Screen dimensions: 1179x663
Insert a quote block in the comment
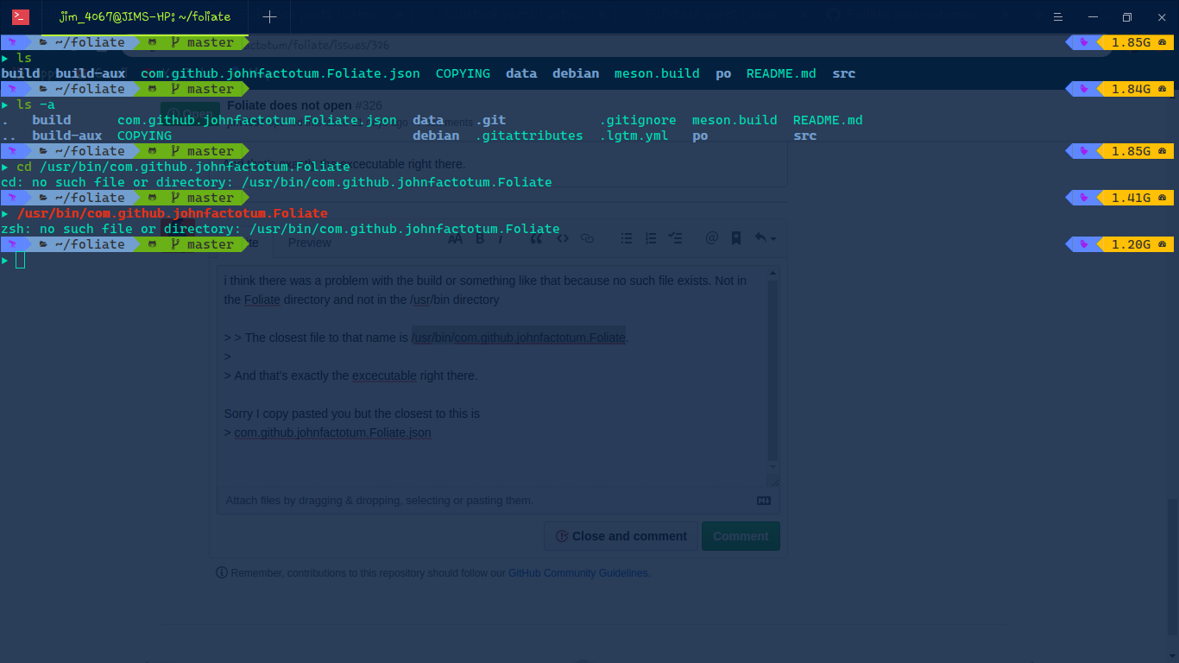coord(537,238)
